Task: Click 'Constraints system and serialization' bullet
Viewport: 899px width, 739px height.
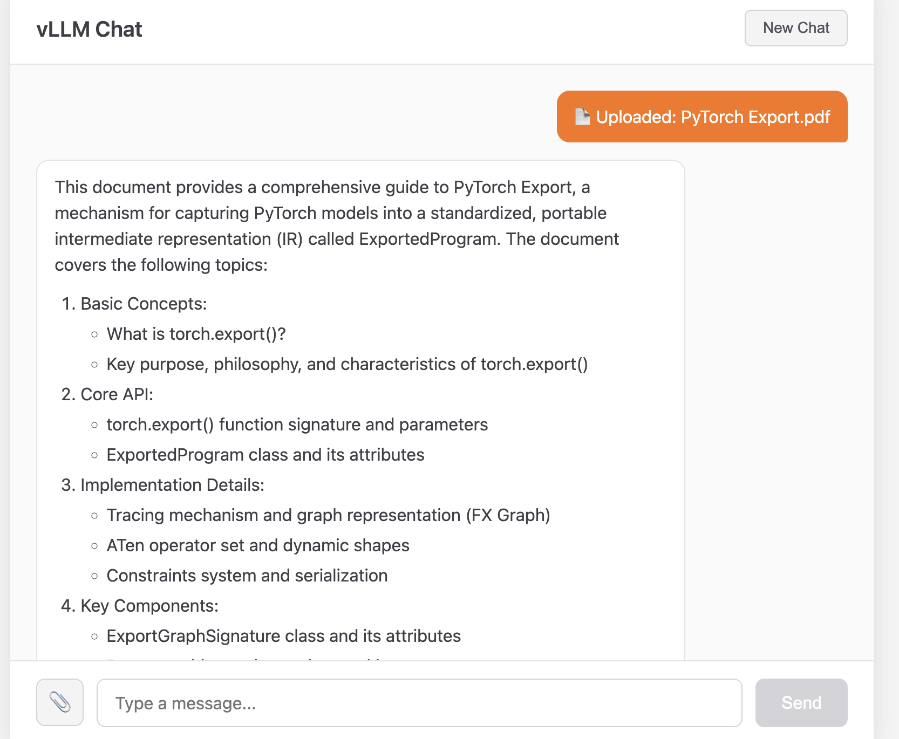Action: [247, 576]
